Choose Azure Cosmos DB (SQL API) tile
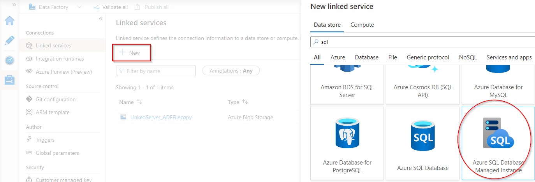 (x=422, y=85)
